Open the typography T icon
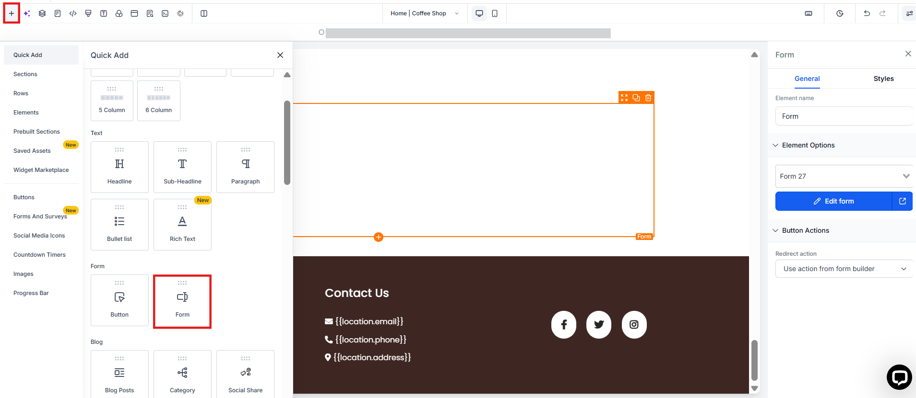This screenshot has height=398, width=916. pyautogui.click(x=104, y=13)
